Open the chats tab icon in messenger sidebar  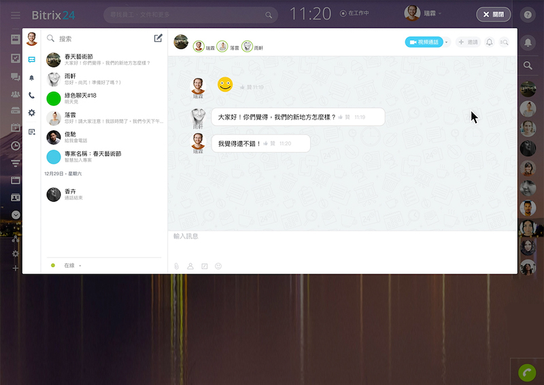[x=31, y=60]
